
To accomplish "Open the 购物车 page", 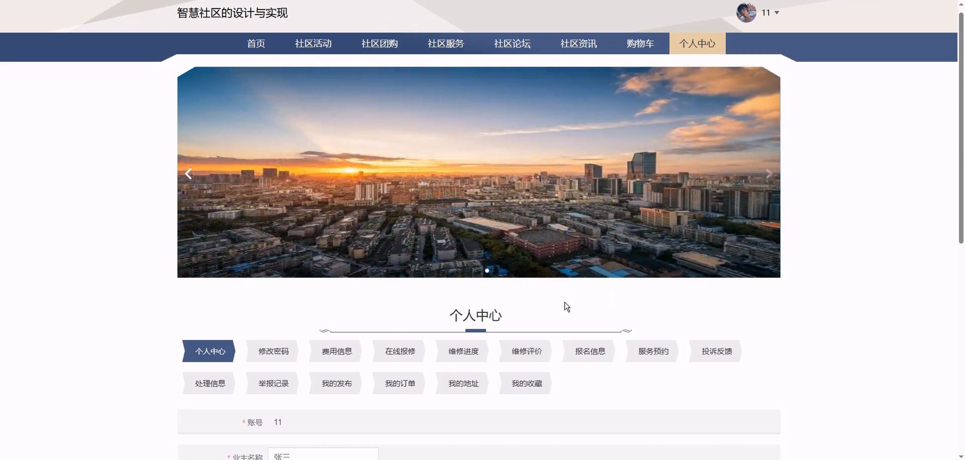I will click(x=640, y=44).
